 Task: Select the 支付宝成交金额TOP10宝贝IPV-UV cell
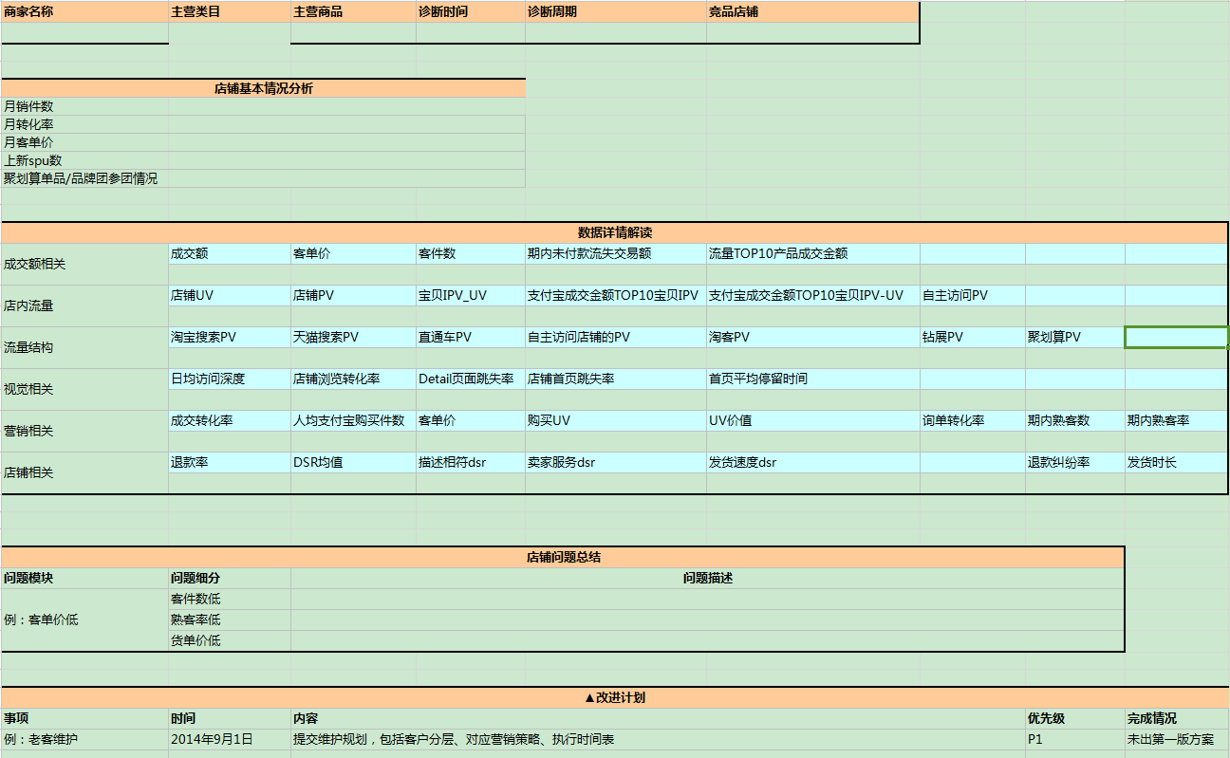[x=813, y=295]
